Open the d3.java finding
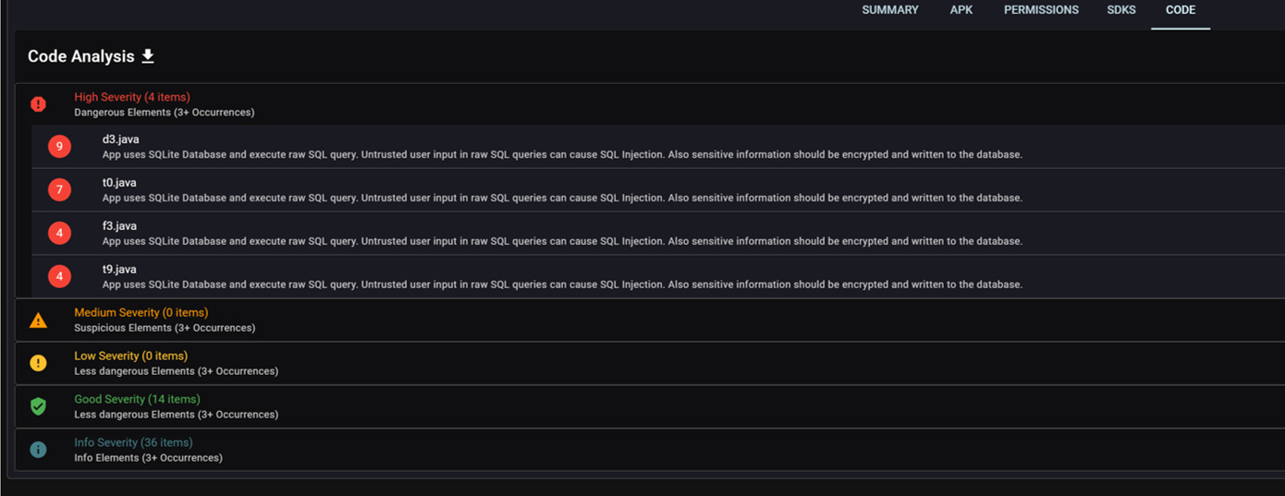 tap(658, 147)
